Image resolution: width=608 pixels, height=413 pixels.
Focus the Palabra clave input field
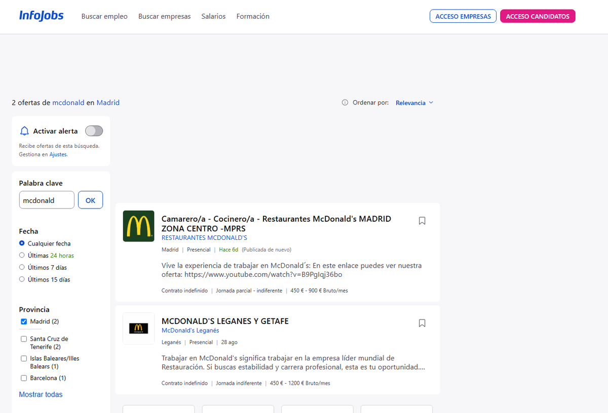click(47, 200)
